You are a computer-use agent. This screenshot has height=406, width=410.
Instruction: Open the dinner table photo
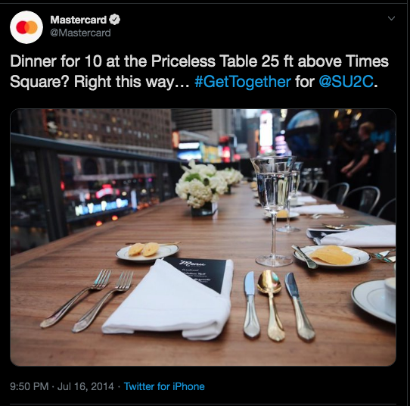[203, 237]
